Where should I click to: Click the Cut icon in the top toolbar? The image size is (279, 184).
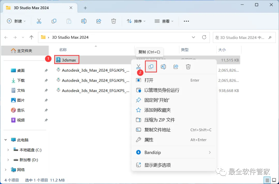click(39, 21)
